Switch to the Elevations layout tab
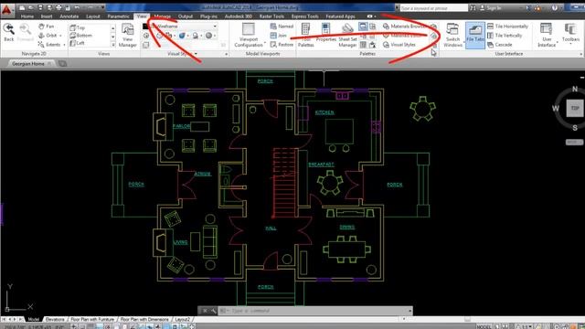 (55, 319)
